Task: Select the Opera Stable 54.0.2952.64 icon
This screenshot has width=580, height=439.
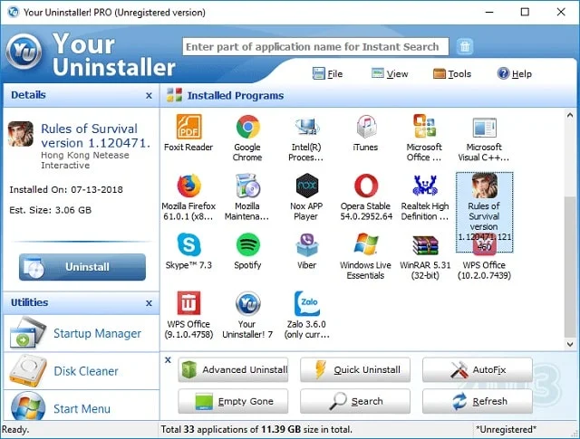Action: (366, 186)
